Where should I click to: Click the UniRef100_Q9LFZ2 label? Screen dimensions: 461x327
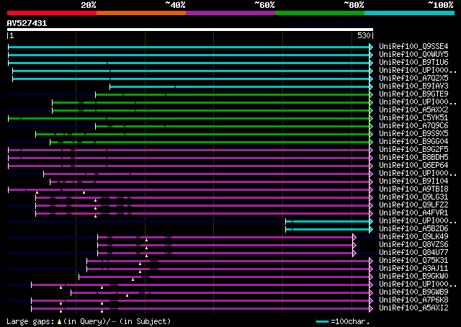(413, 205)
